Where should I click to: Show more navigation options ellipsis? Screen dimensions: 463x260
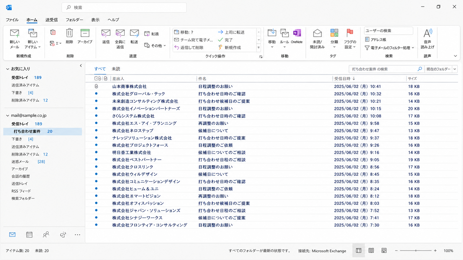point(78,235)
